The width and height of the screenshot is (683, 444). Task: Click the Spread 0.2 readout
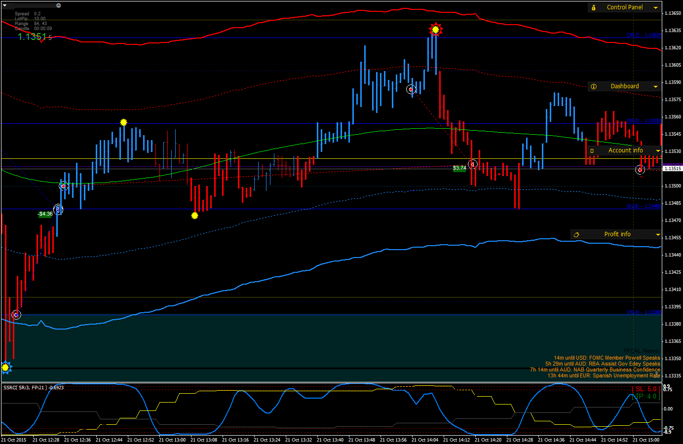click(28, 14)
